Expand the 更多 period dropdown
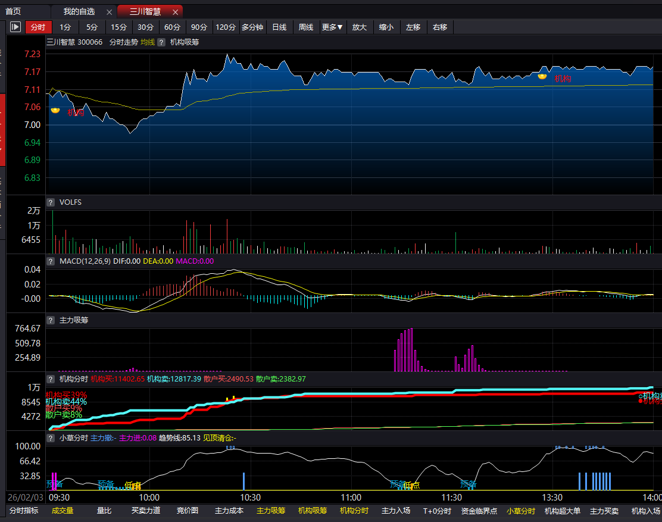 [332, 27]
